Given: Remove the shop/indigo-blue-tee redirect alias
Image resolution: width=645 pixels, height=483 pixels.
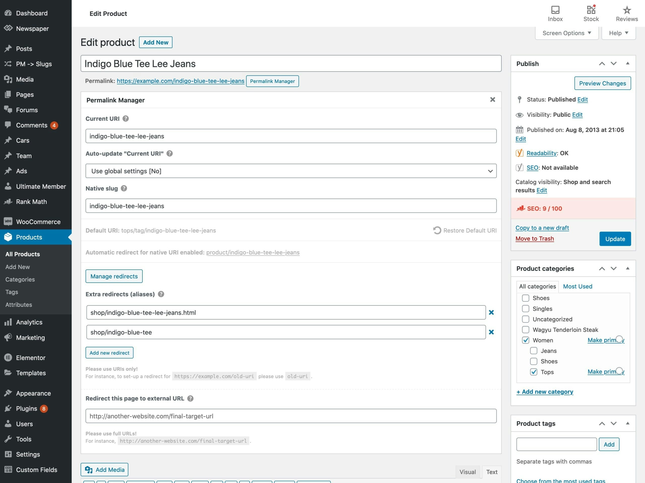Looking at the screenshot, I should coord(492,332).
